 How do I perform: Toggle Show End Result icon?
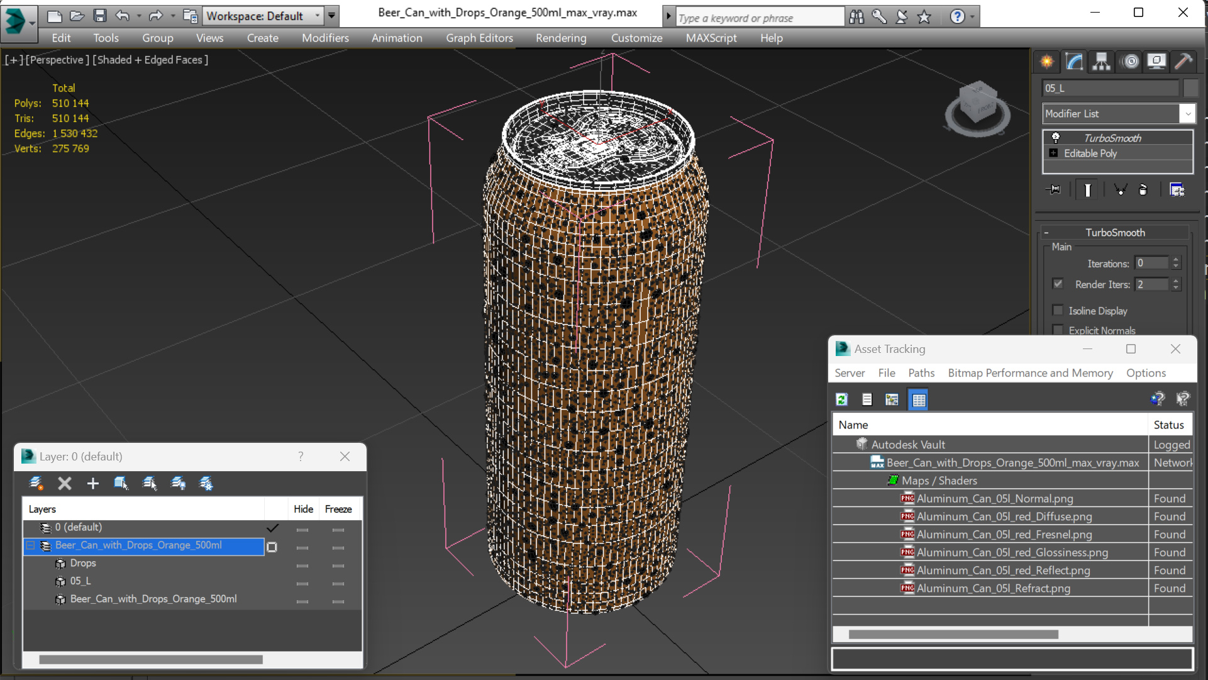pos(1087,189)
